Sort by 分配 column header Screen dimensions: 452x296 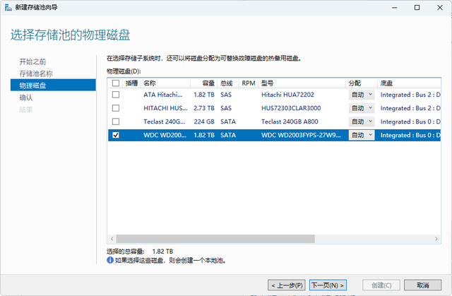(x=362, y=83)
